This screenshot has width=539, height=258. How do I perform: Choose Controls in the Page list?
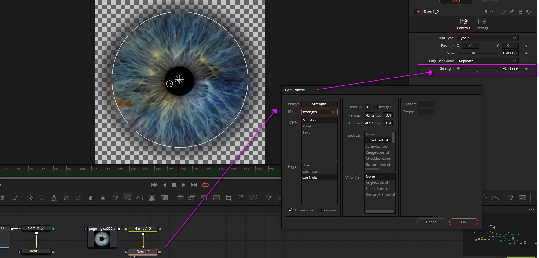pyautogui.click(x=319, y=177)
